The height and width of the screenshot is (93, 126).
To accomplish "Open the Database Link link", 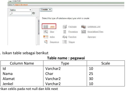I will tap(94, 26).
